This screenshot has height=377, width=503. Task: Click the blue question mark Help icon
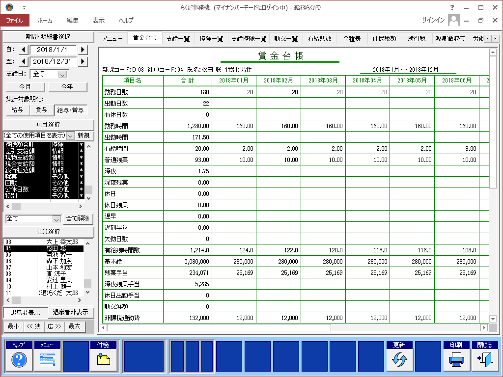pos(19,360)
